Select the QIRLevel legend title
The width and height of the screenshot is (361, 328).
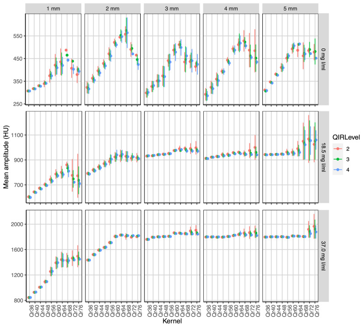click(345, 137)
